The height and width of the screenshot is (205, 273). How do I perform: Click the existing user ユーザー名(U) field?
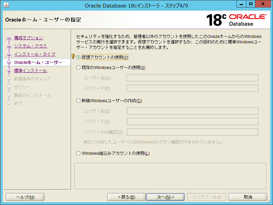click(192, 78)
